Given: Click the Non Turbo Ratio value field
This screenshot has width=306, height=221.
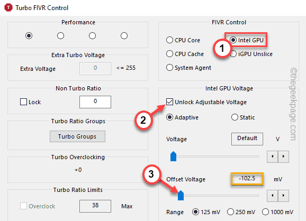Looking at the screenshot, I should click(95, 102).
